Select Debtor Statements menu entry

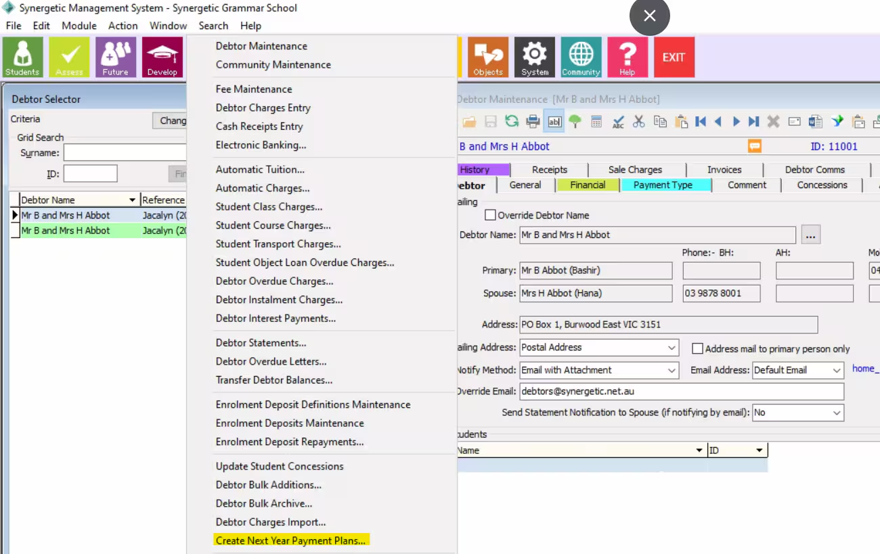click(x=261, y=343)
